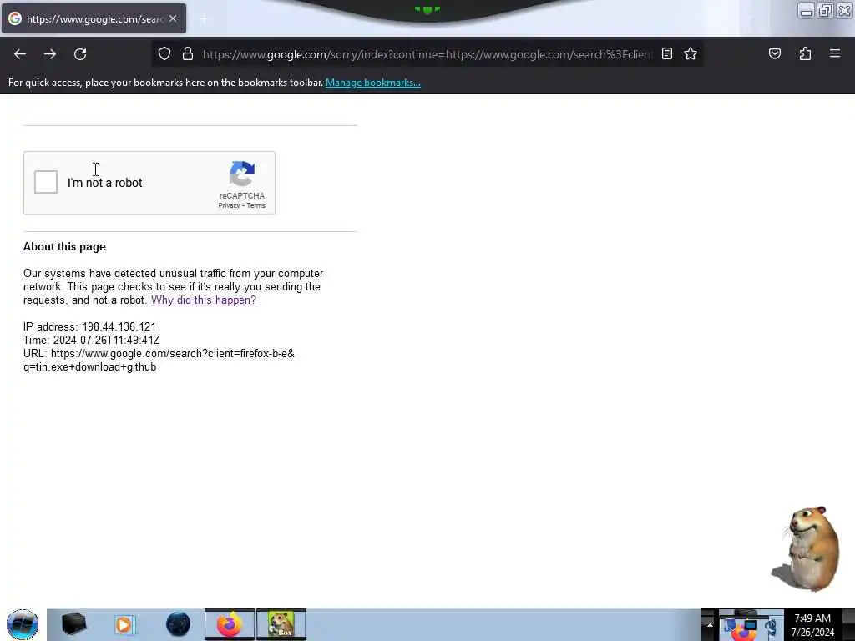
Task: Close the Google tab
Action: click(173, 18)
